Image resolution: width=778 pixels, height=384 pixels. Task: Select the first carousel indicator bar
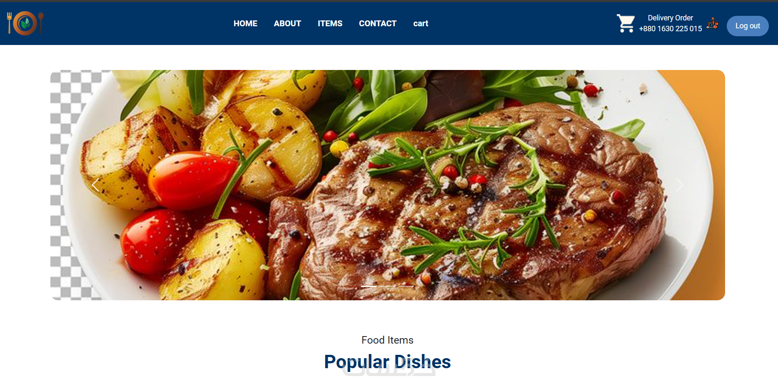(369, 286)
